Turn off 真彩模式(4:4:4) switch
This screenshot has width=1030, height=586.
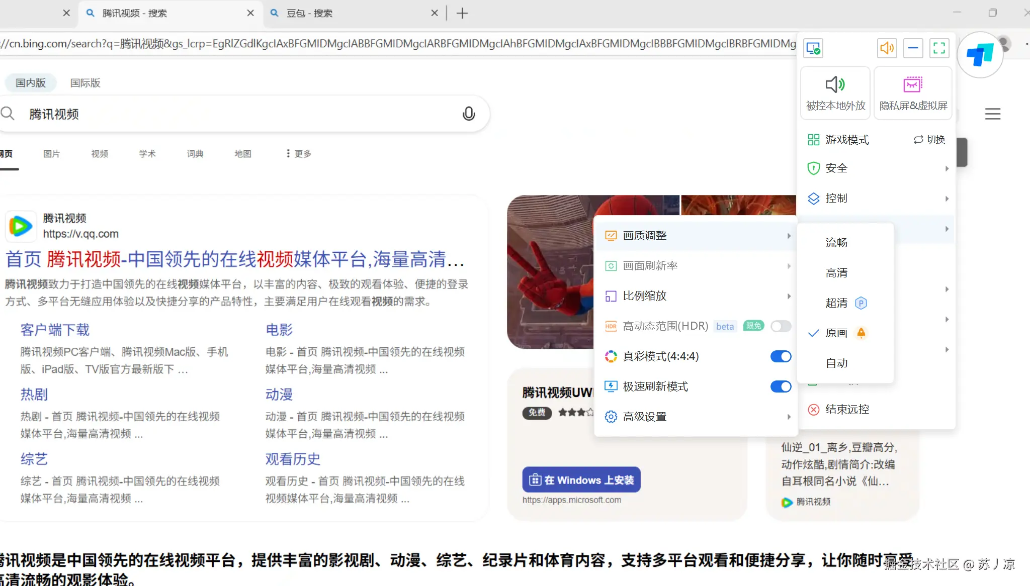(x=781, y=356)
